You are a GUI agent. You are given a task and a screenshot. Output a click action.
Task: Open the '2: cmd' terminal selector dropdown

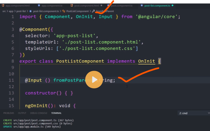[x=191, y=113]
